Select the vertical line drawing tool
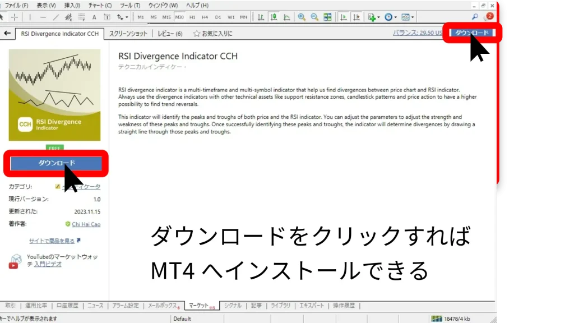Image resolution: width=574 pixels, height=323 pixels. [x=30, y=17]
